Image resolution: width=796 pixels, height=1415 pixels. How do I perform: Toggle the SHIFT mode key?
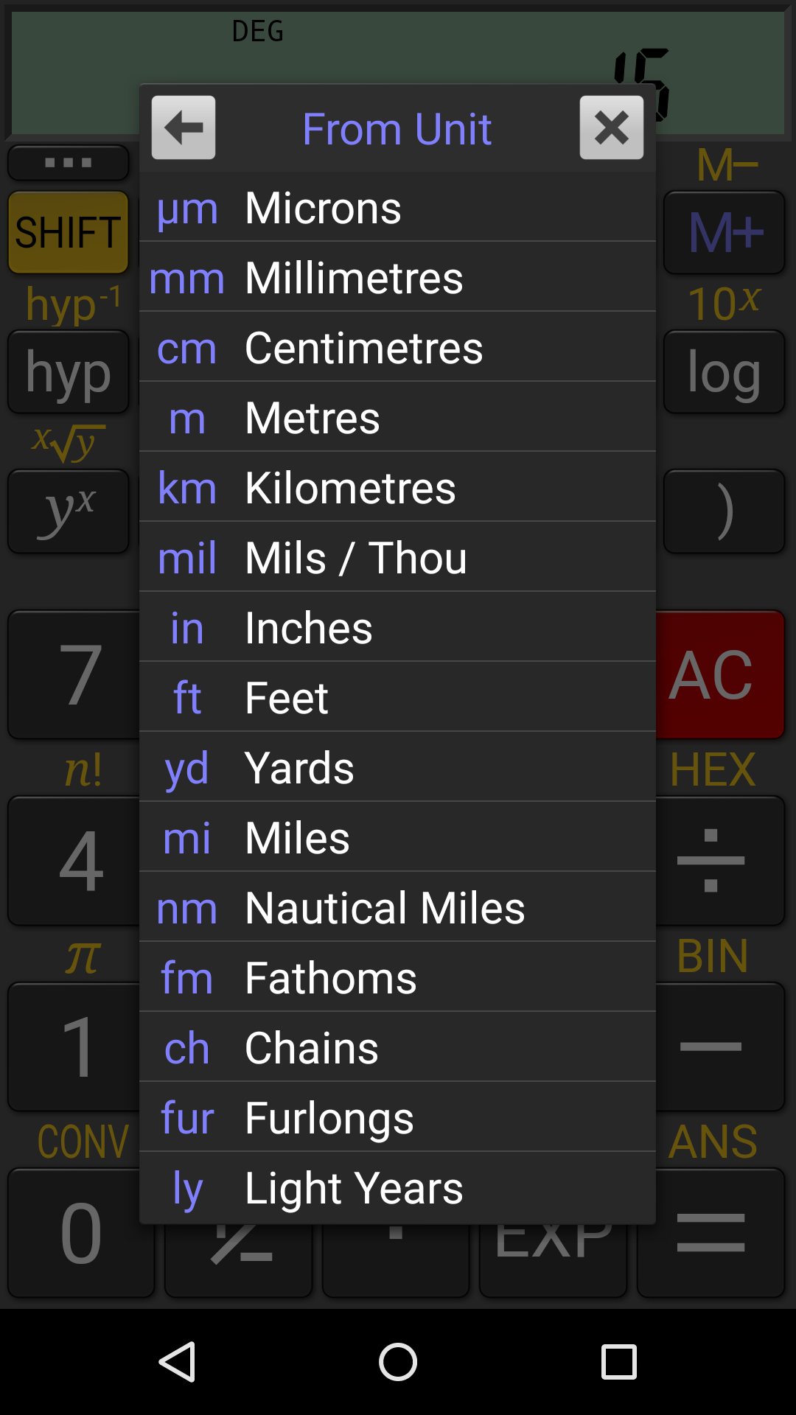tap(68, 232)
